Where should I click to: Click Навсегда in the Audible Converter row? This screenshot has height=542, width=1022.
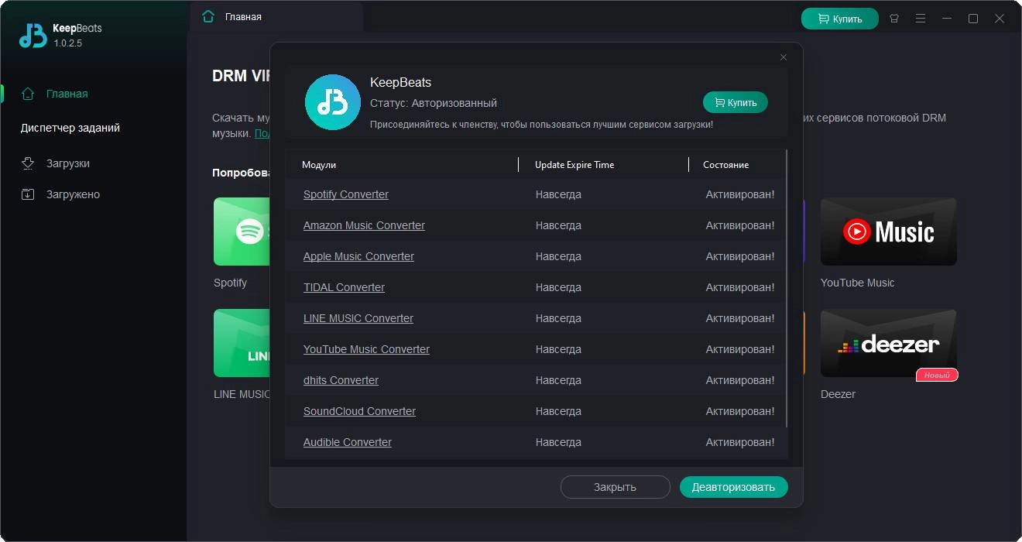(x=558, y=442)
